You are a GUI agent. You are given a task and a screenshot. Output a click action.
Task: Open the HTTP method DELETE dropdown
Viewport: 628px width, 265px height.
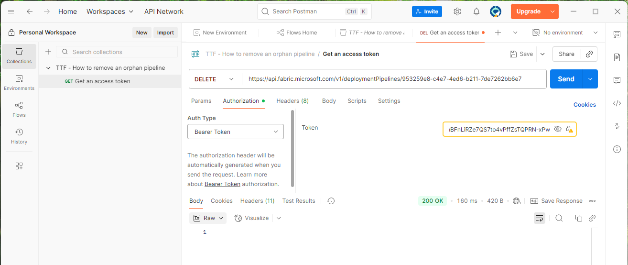[x=215, y=79]
